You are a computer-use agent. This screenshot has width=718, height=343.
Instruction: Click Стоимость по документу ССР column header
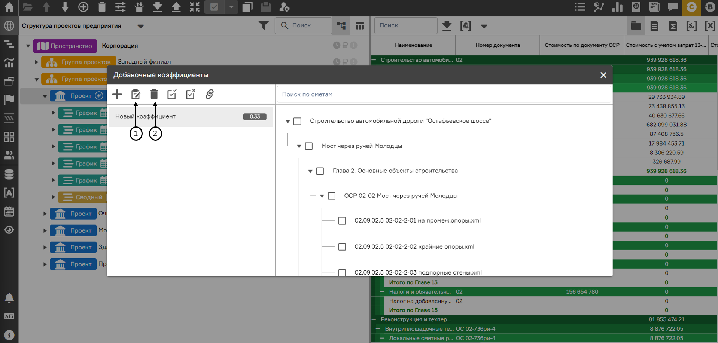(582, 45)
